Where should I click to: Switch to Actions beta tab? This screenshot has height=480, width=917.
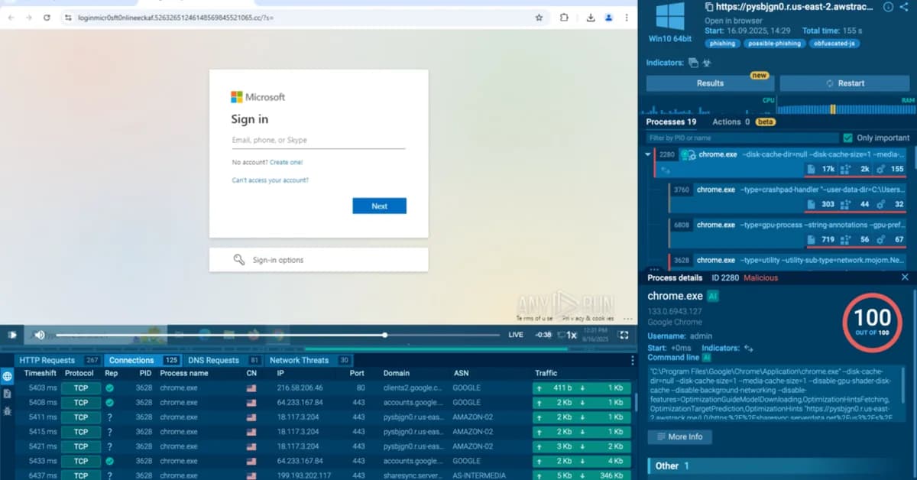(x=744, y=122)
